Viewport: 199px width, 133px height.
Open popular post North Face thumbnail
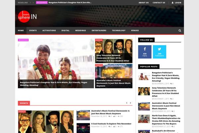coord(144,119)
